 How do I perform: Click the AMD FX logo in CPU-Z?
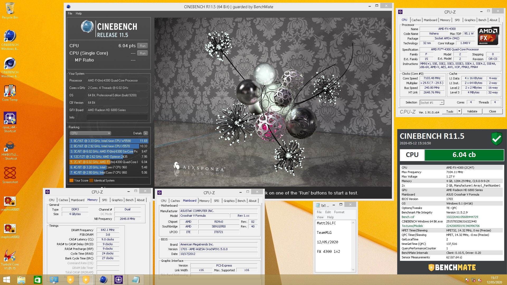coord(488,36)
